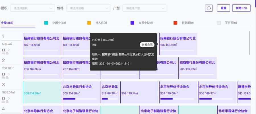Select floor 1 number label
256x114 pixels.
pos(3,36)
